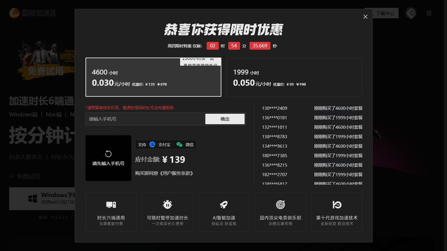Click the purchase row for 138****8783
This screenshot has height=251, width=447.
click(x=312, y=137)
